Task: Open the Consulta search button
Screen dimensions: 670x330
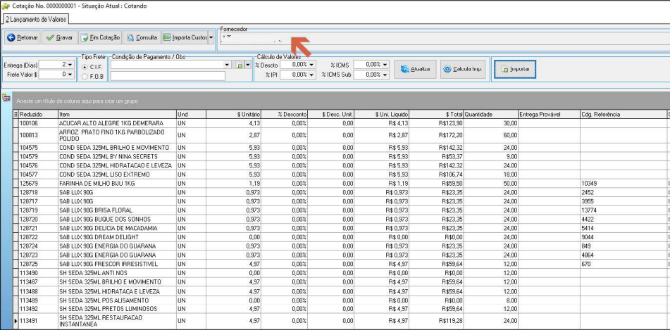Action: (x=142, y=37)
